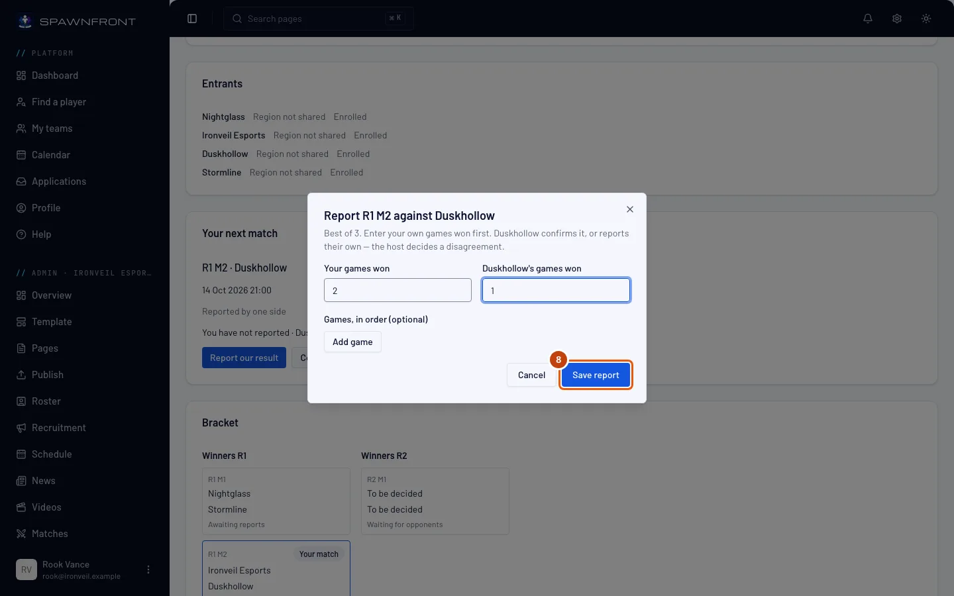The width and height of the screenshot is (954, 596).
Task: Open the Dashboard page
Action: (x=85, y=75)
